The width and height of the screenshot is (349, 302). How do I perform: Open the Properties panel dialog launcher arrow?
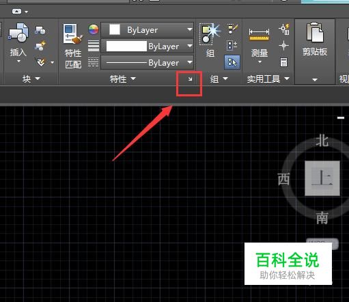tap(190, 79)
